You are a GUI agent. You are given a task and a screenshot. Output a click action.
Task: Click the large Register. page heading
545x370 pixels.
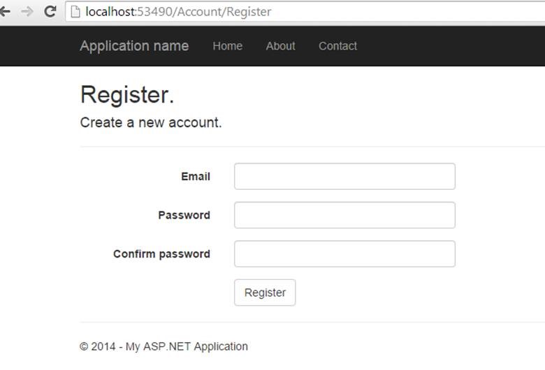click(127, 95)
